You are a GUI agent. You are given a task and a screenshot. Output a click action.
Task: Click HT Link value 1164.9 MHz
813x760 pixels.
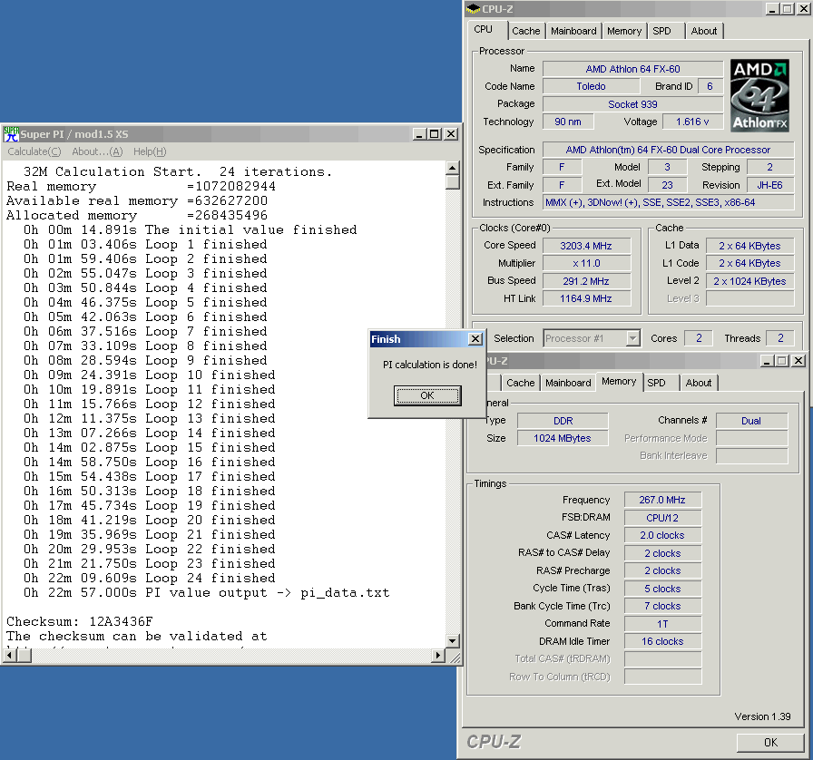(x=586, y=298)
